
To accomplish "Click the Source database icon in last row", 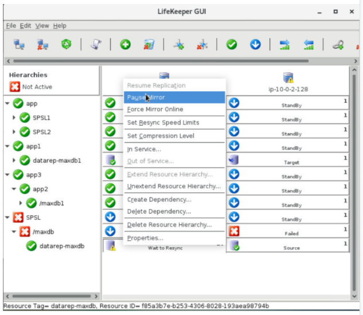I will [235, 245].
